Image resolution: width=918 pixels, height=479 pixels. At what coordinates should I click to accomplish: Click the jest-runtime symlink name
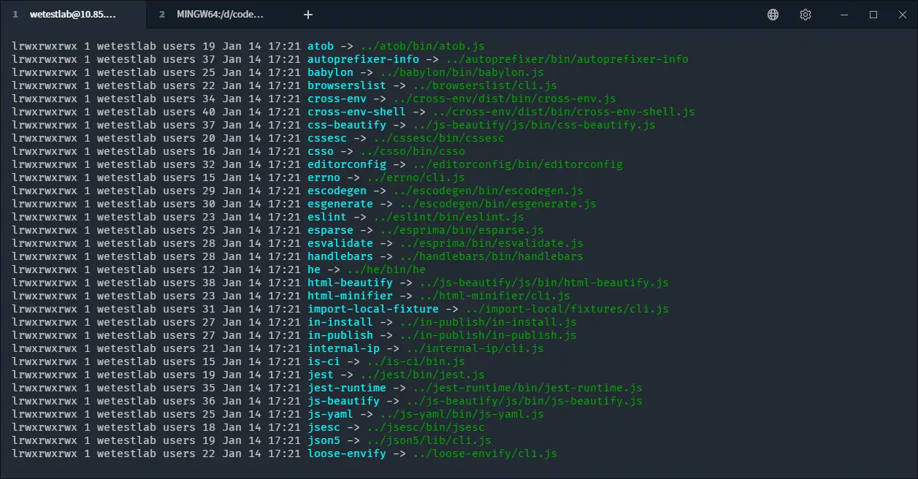pyautogui.click(x=346, y=388)
